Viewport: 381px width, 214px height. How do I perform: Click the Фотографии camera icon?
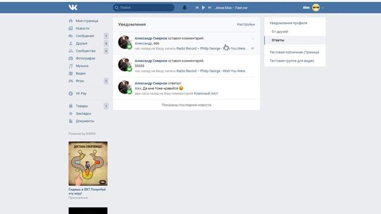(71, 58)
